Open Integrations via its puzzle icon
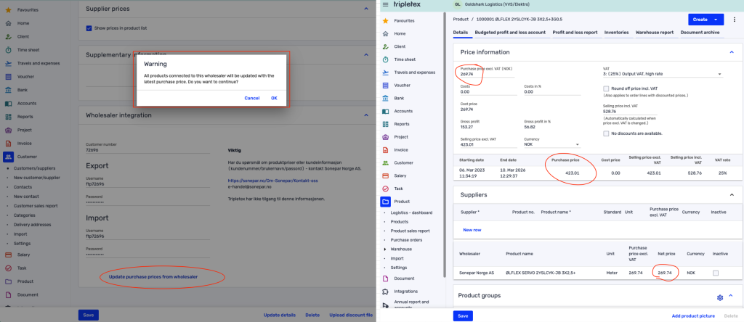Screen dimensions: 744x322 tap(385, 290)
